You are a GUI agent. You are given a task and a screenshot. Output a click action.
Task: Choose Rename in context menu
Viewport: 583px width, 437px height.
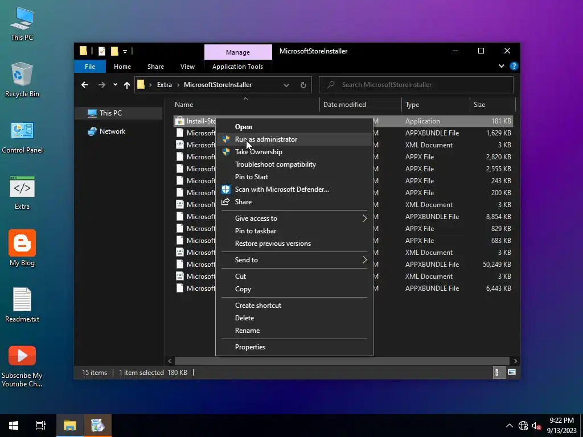pos(294,331)
